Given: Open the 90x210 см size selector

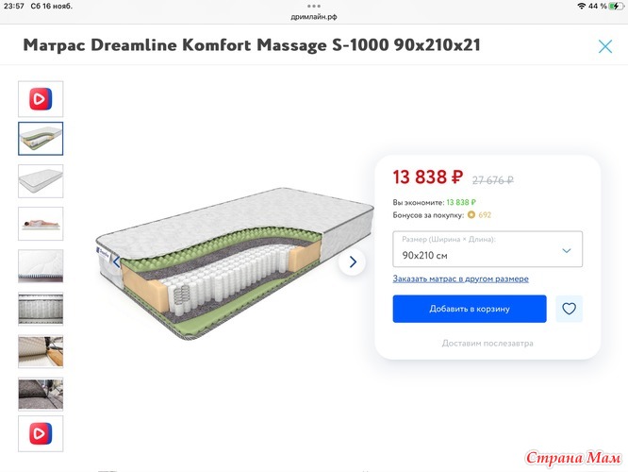Looking at the screenshot, I should [488, 249].
